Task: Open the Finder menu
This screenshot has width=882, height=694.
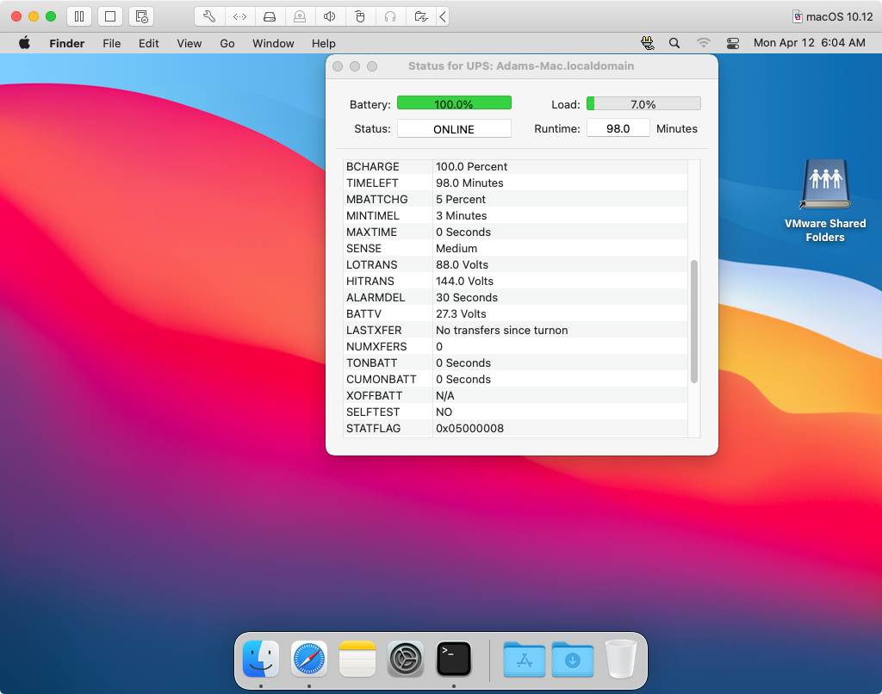Action: [67, 43]
